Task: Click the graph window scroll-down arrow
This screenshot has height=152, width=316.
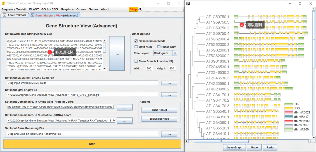Action: coord(314,138)
